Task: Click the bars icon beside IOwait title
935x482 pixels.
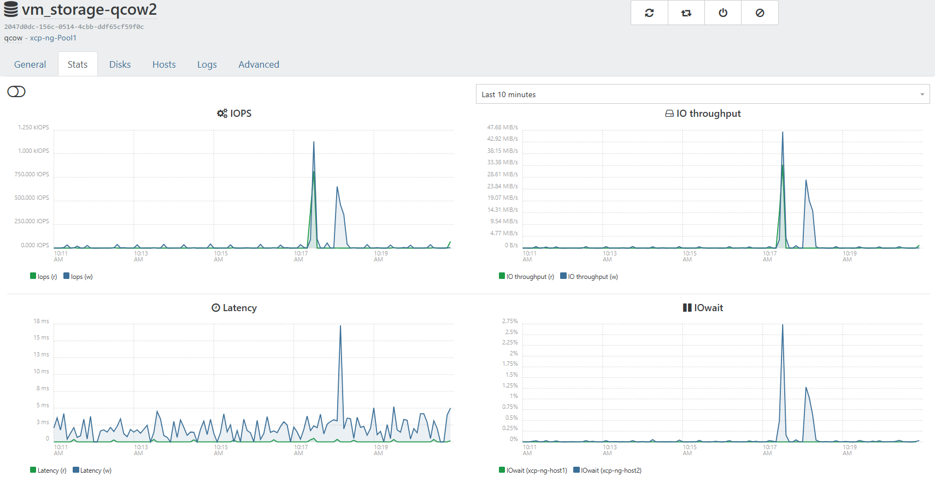Action: tap(687, 308)
